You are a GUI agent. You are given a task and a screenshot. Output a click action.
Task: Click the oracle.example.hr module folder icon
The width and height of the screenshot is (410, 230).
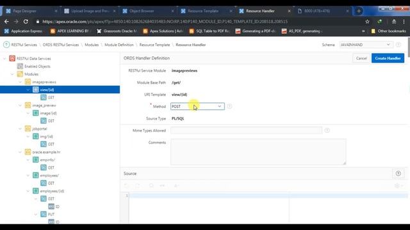tap(28, 152)
